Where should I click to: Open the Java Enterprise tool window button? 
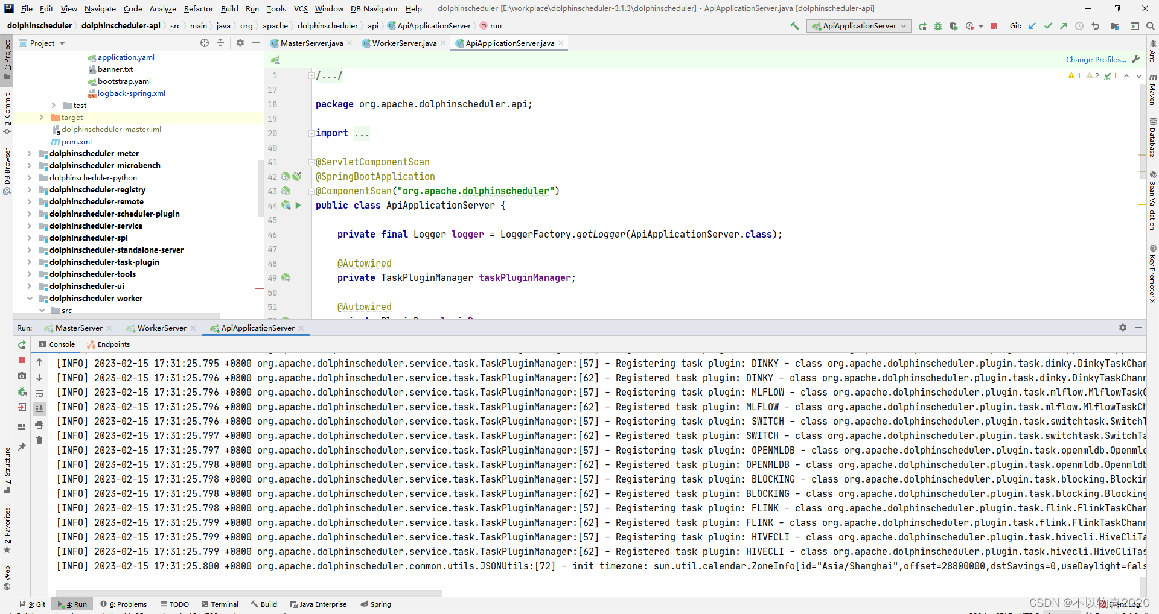[318, 604]
